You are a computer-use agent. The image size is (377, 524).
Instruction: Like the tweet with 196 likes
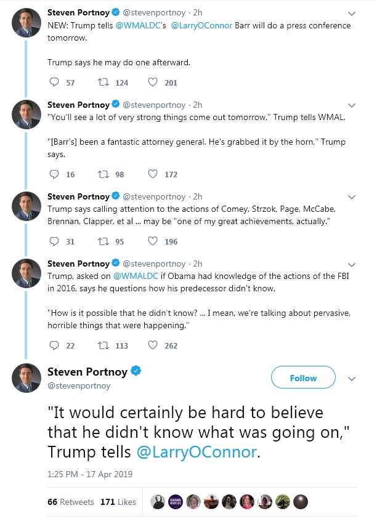[x=153, y=241]
